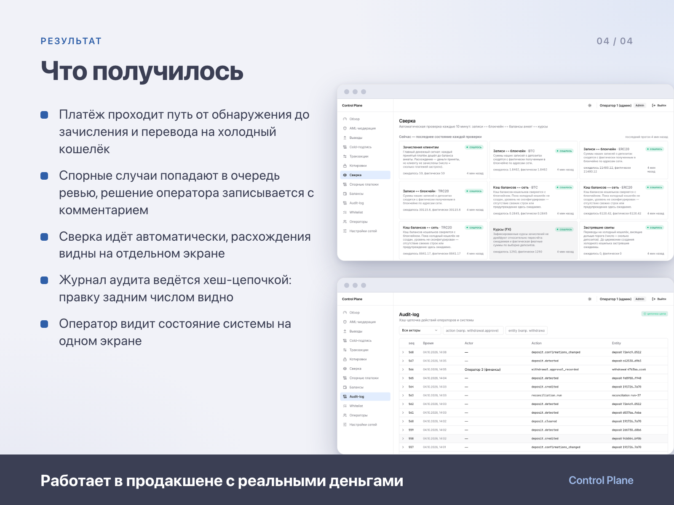
Task: Expand audit row seq 568
Action: [x=403, y=352]
